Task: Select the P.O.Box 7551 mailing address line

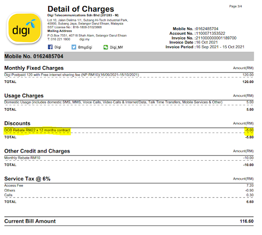Action: (x=87, y=35)
